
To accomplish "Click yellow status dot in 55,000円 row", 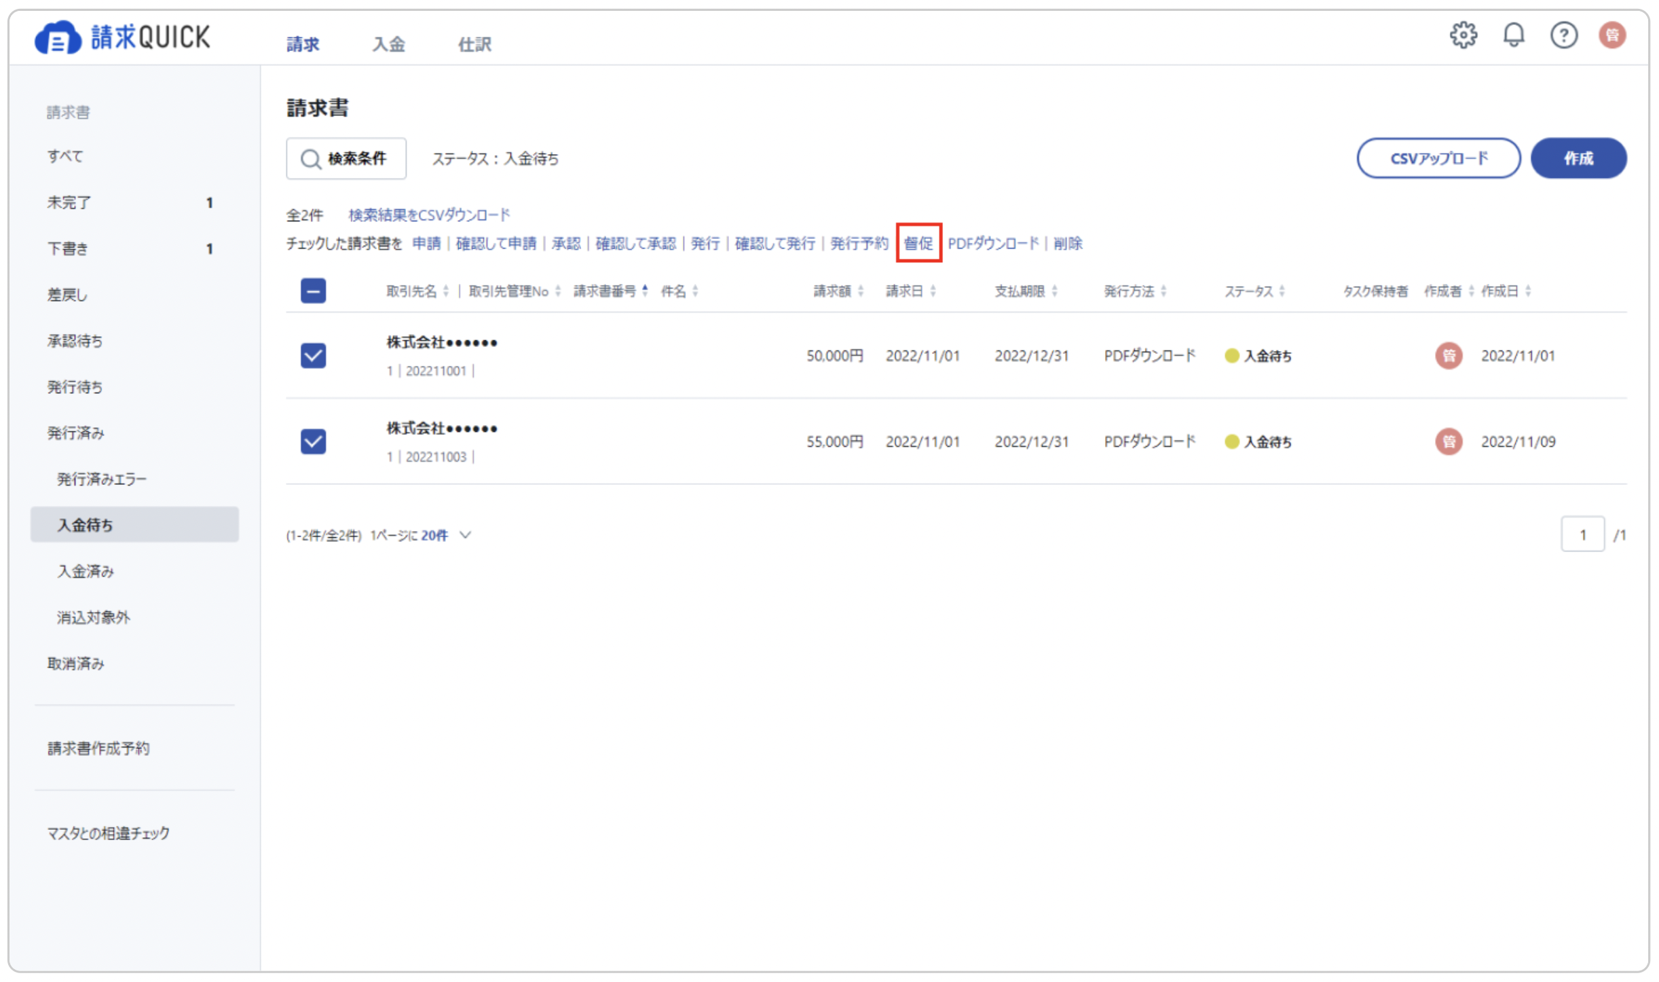I will pos(1231,442).
